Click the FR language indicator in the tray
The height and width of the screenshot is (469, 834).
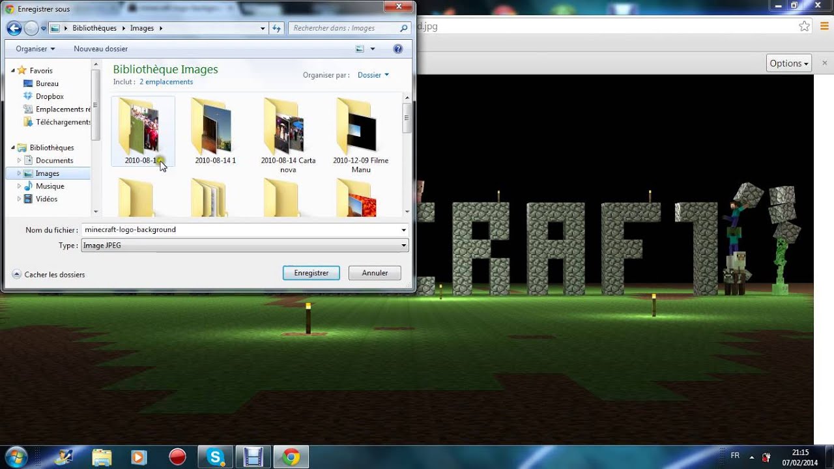click(x=735, y=455)
